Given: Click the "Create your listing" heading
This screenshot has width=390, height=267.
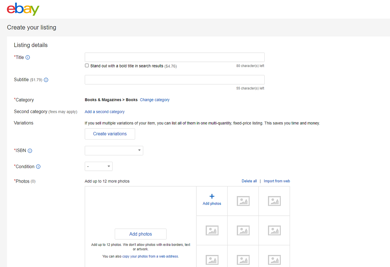Looking at the screenshot, I should pyautogui.click(x=31, y=27).
